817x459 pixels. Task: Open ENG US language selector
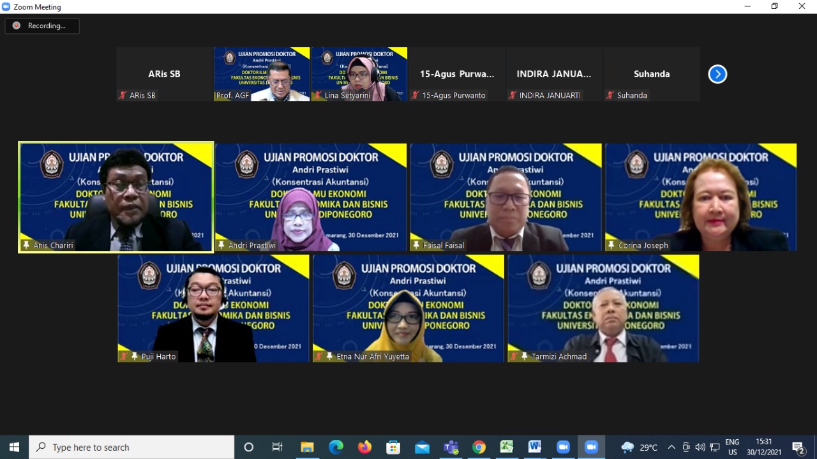tap(732, 447)
